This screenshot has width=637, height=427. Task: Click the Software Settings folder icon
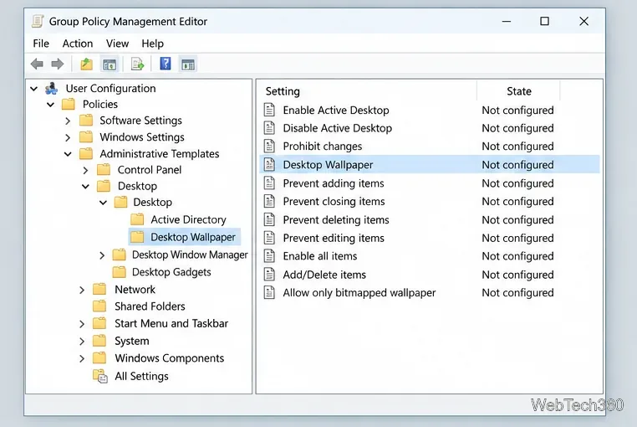(86, 121)
